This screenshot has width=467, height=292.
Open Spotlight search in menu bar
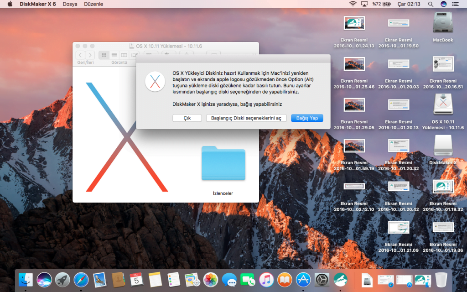tap(431, 4)
